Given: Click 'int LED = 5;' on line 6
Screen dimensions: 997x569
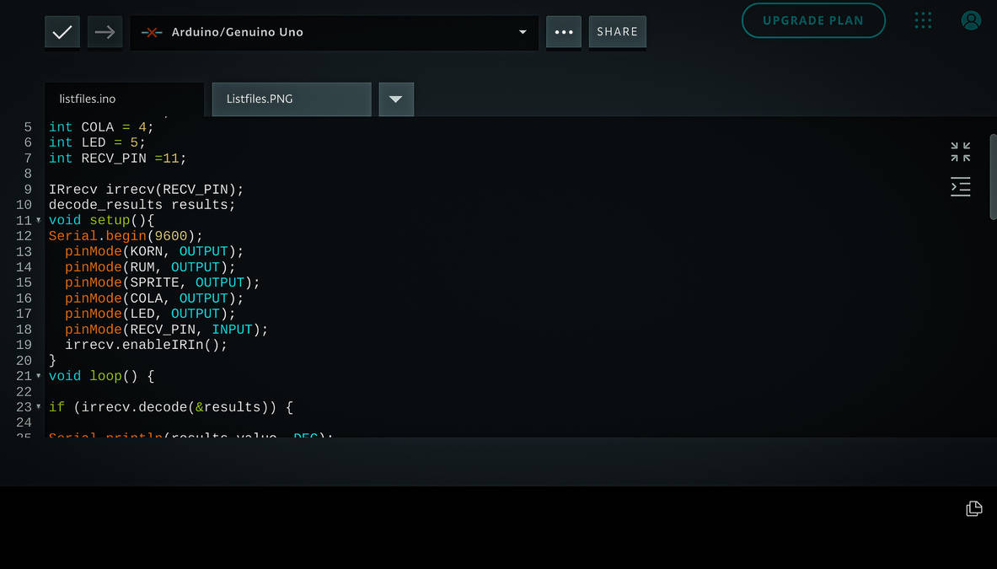Looking at the screenshot, I should pyautogui.click(x=97, y=142).
